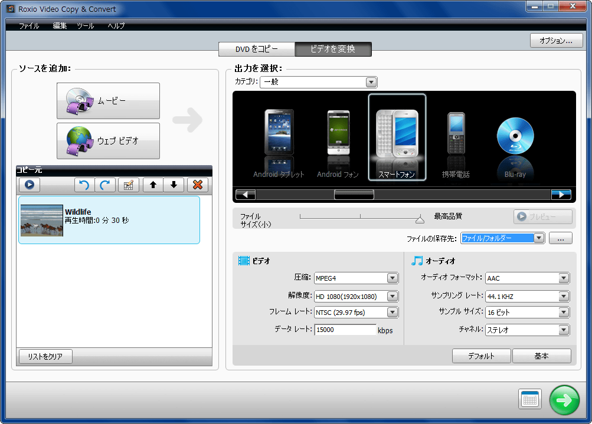
Task: Switch to the DVD をコピー tab
Action: pyautogui.click(x=257, y=49)
